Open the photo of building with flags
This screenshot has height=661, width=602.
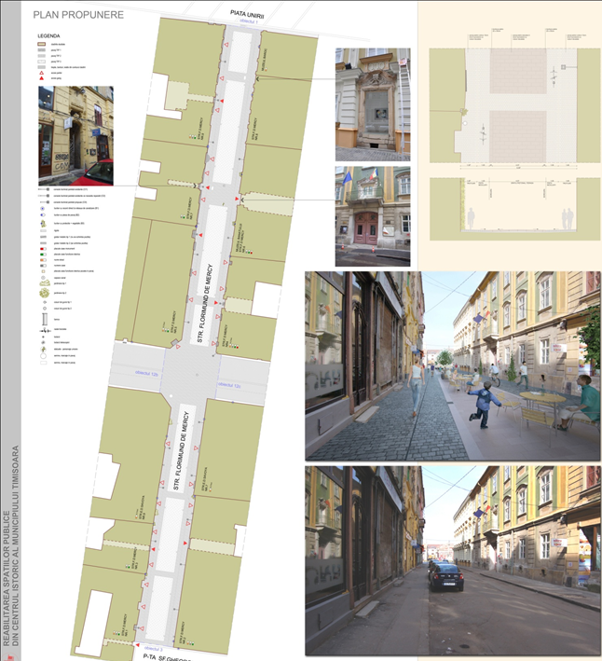pos(372,216)
